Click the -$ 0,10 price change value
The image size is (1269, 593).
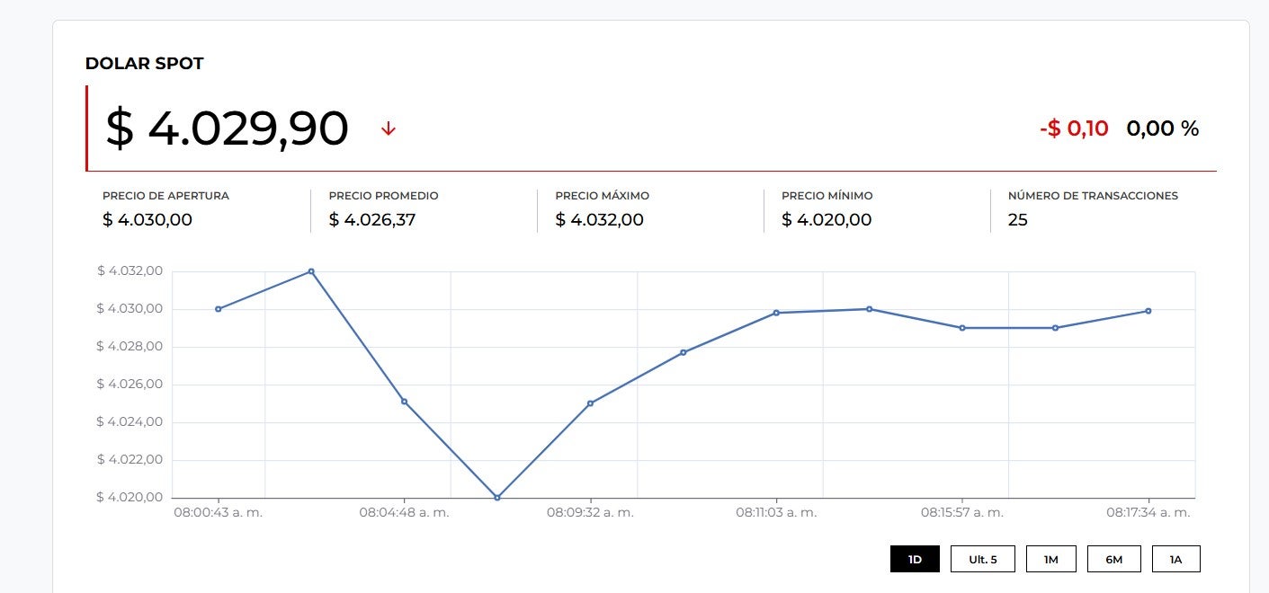coord(1074,128)
